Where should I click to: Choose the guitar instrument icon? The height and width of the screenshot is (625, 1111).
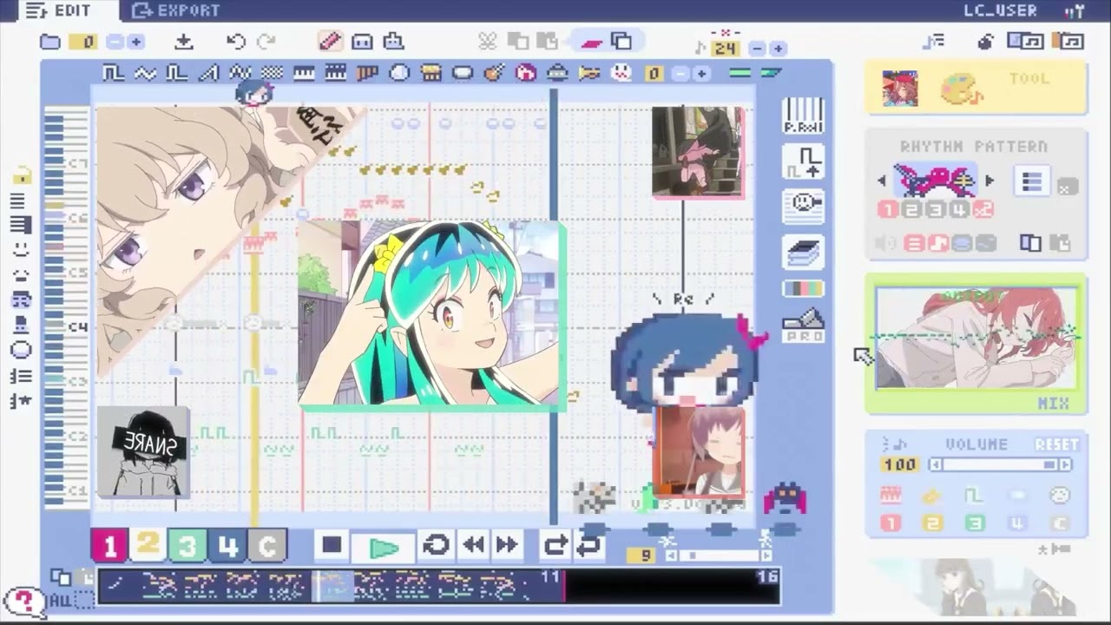(494, 73)
